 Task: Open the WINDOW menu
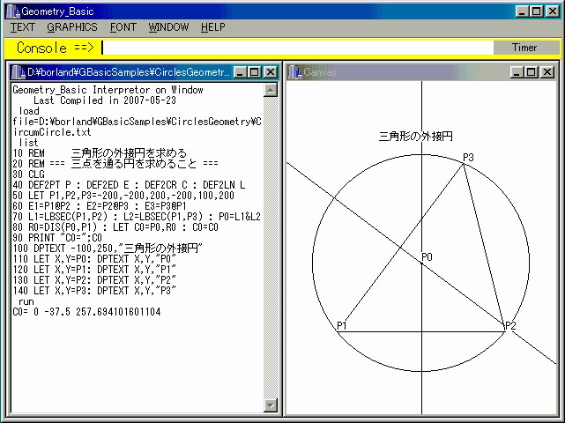point(168,27)
